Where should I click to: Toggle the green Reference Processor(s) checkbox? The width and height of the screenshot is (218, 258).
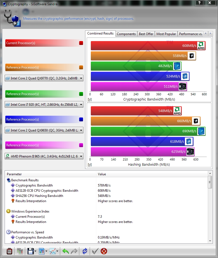pos(81,94)
